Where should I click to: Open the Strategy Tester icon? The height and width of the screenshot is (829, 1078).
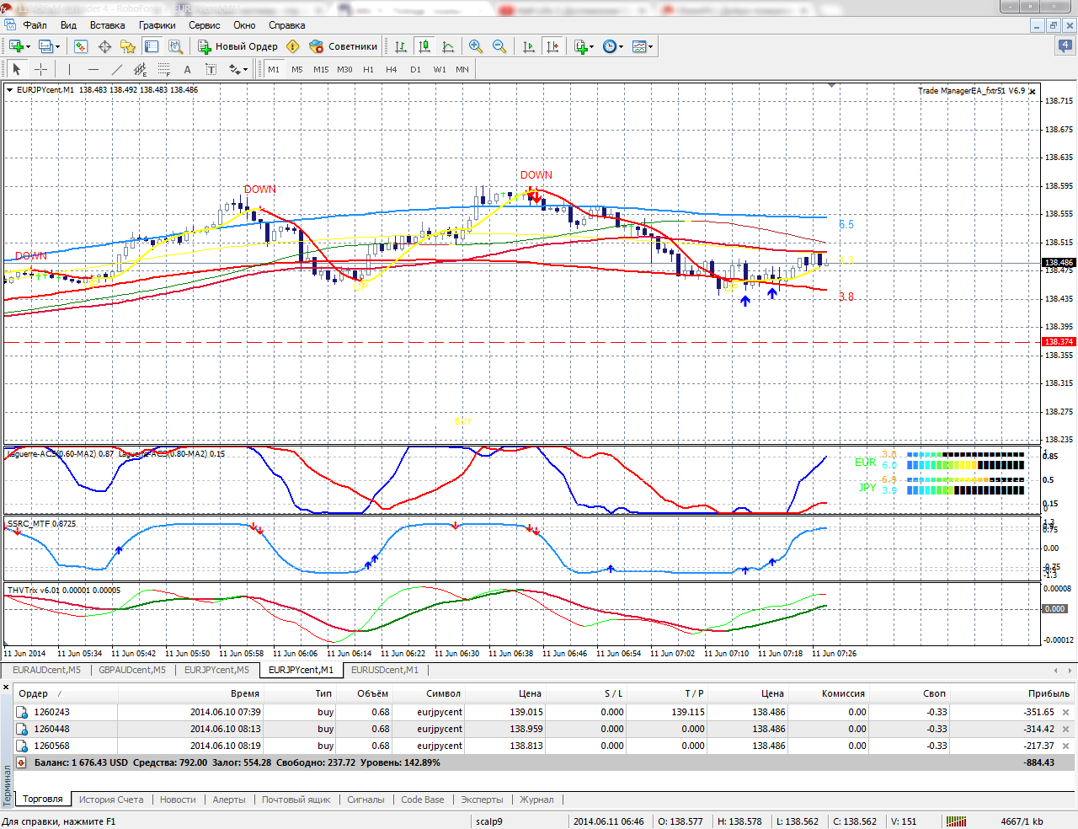[x=175, y=46]
